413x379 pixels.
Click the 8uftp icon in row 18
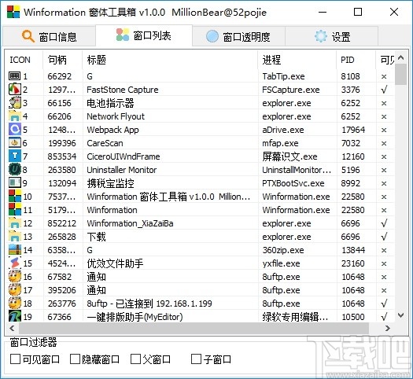(x=14, y=304)
